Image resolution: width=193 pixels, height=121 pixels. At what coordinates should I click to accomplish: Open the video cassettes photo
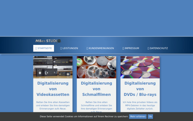53,67
